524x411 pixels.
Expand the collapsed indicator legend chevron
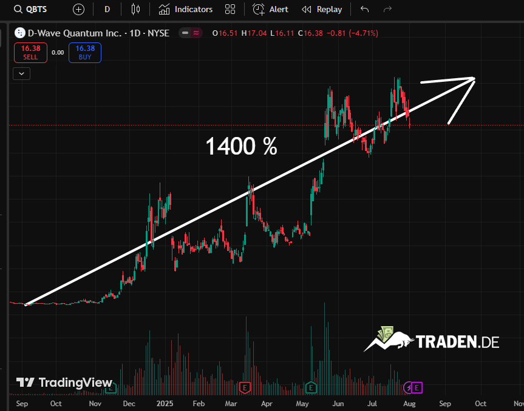(21, 73)
